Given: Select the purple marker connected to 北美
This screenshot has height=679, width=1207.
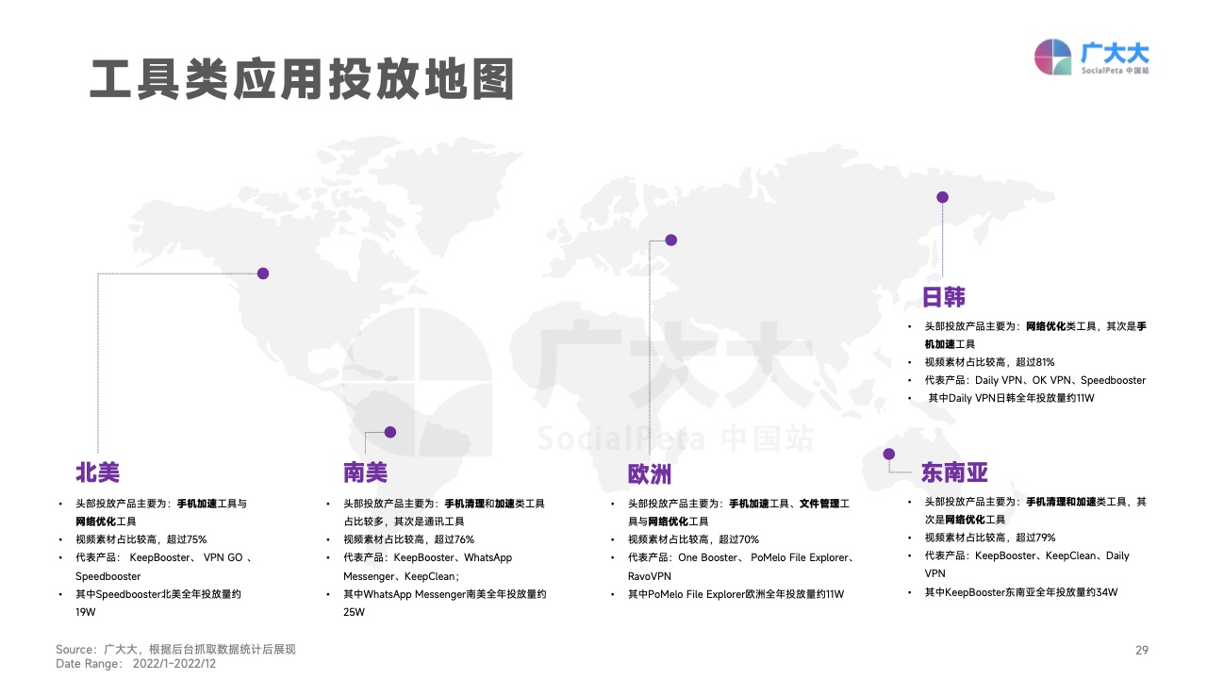Looking at the screenshot, I should [263, 273].
